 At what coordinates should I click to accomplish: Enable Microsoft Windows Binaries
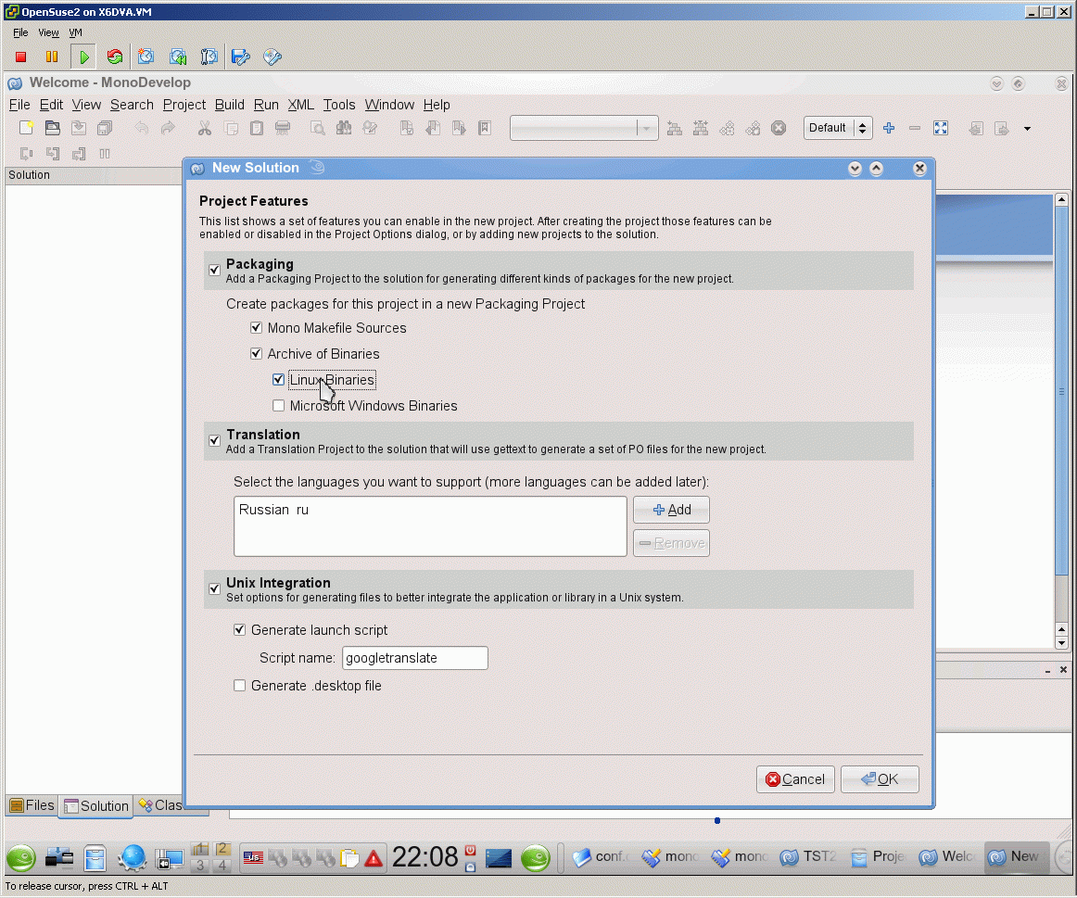pyautogui.click(x=278, y=406)
